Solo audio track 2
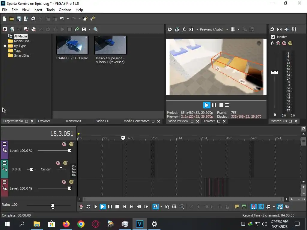The image size is (307, 230). click(65, 163)
